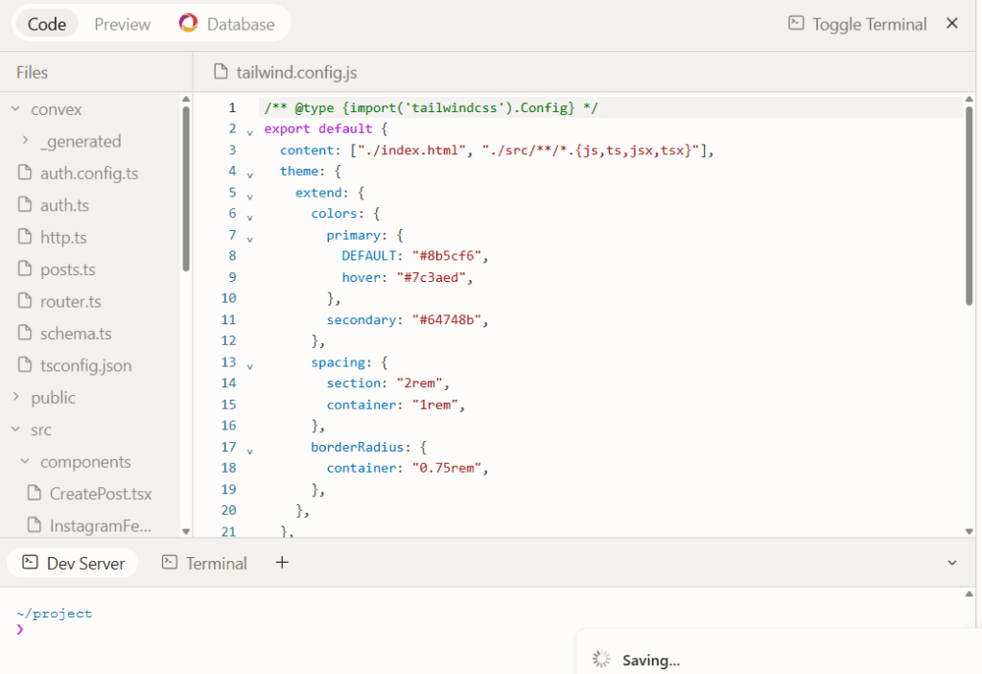This screenshot has height=674, width=982.
Task: Click the terminal prompt input area
Action: click(x=288, y=630)
